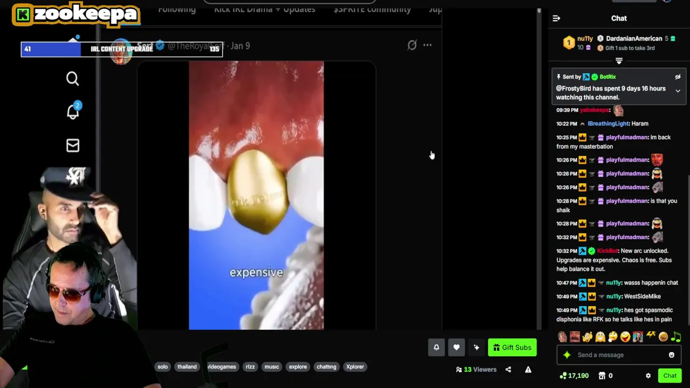Select the thinking face emote
The width and height of the screenshot is (690, 388).
(x=612, y=337)
